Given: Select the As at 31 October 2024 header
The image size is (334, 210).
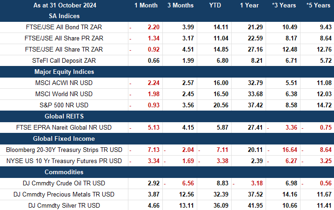Looking at the screenshot, I should [64, 6].
